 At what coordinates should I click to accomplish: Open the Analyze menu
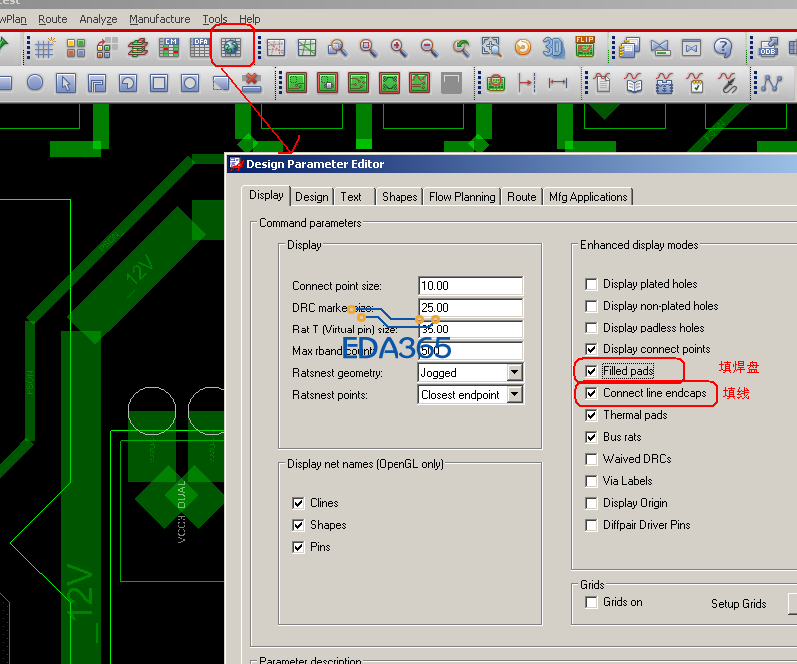point(98,19)
